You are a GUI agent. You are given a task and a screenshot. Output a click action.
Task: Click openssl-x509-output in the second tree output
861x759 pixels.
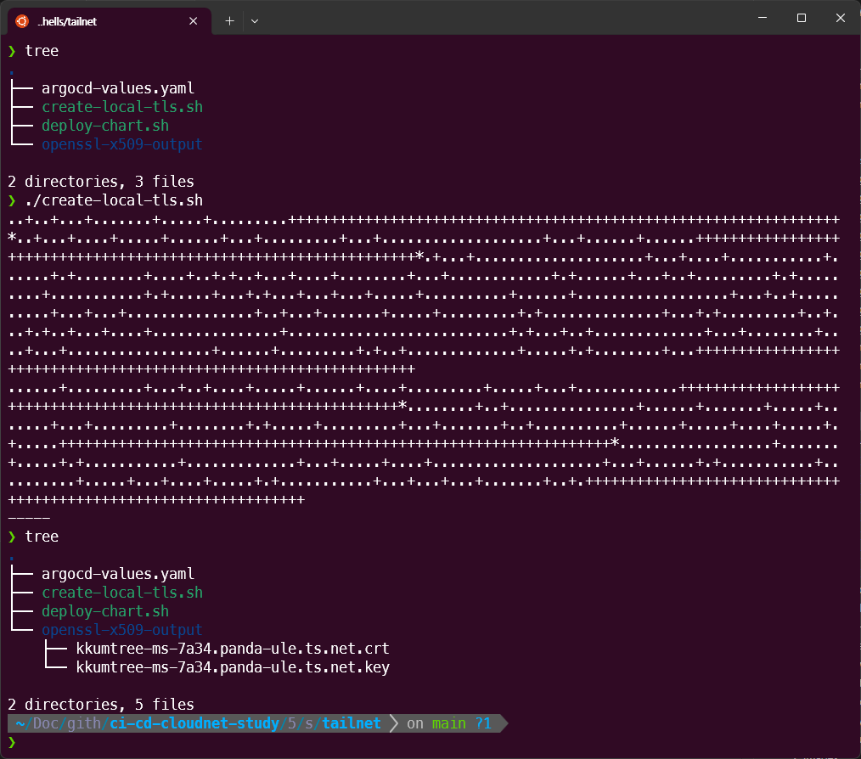click(x=122, y=630)
